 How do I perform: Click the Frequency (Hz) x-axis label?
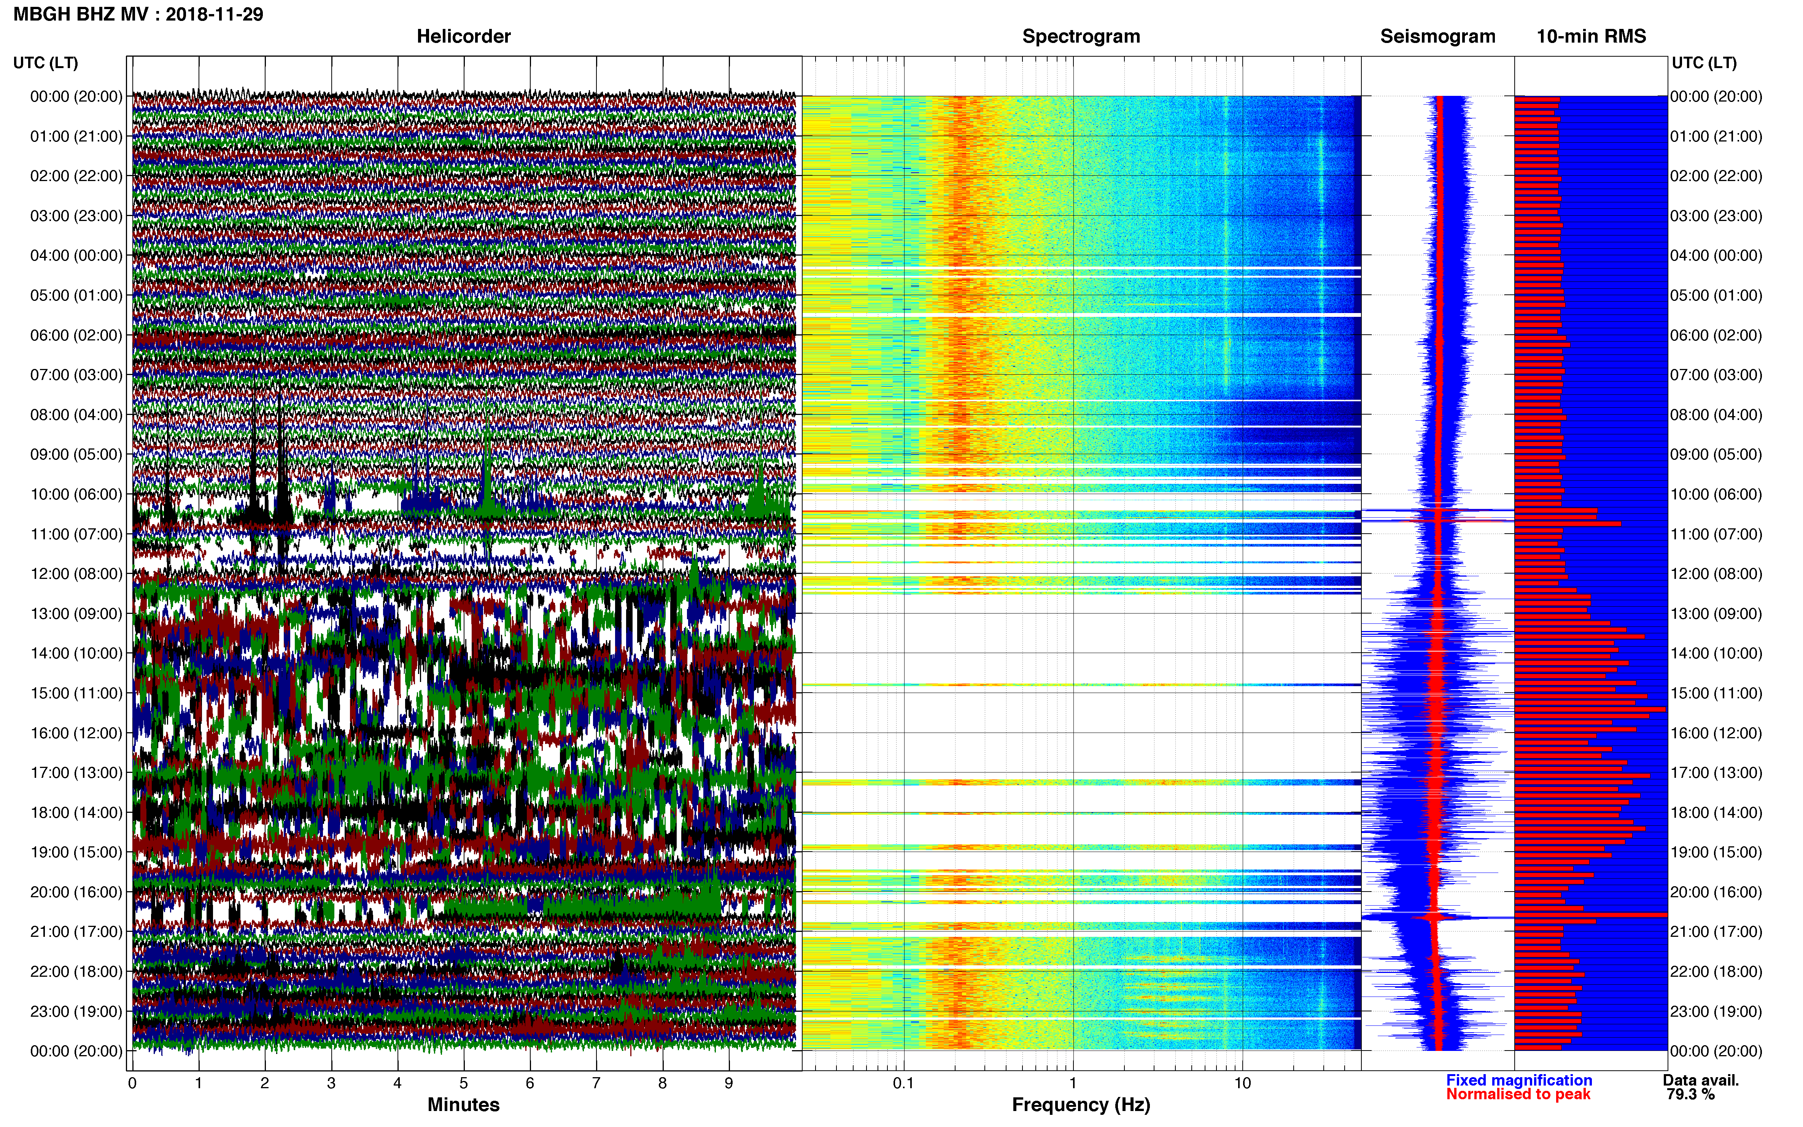1081,1105
